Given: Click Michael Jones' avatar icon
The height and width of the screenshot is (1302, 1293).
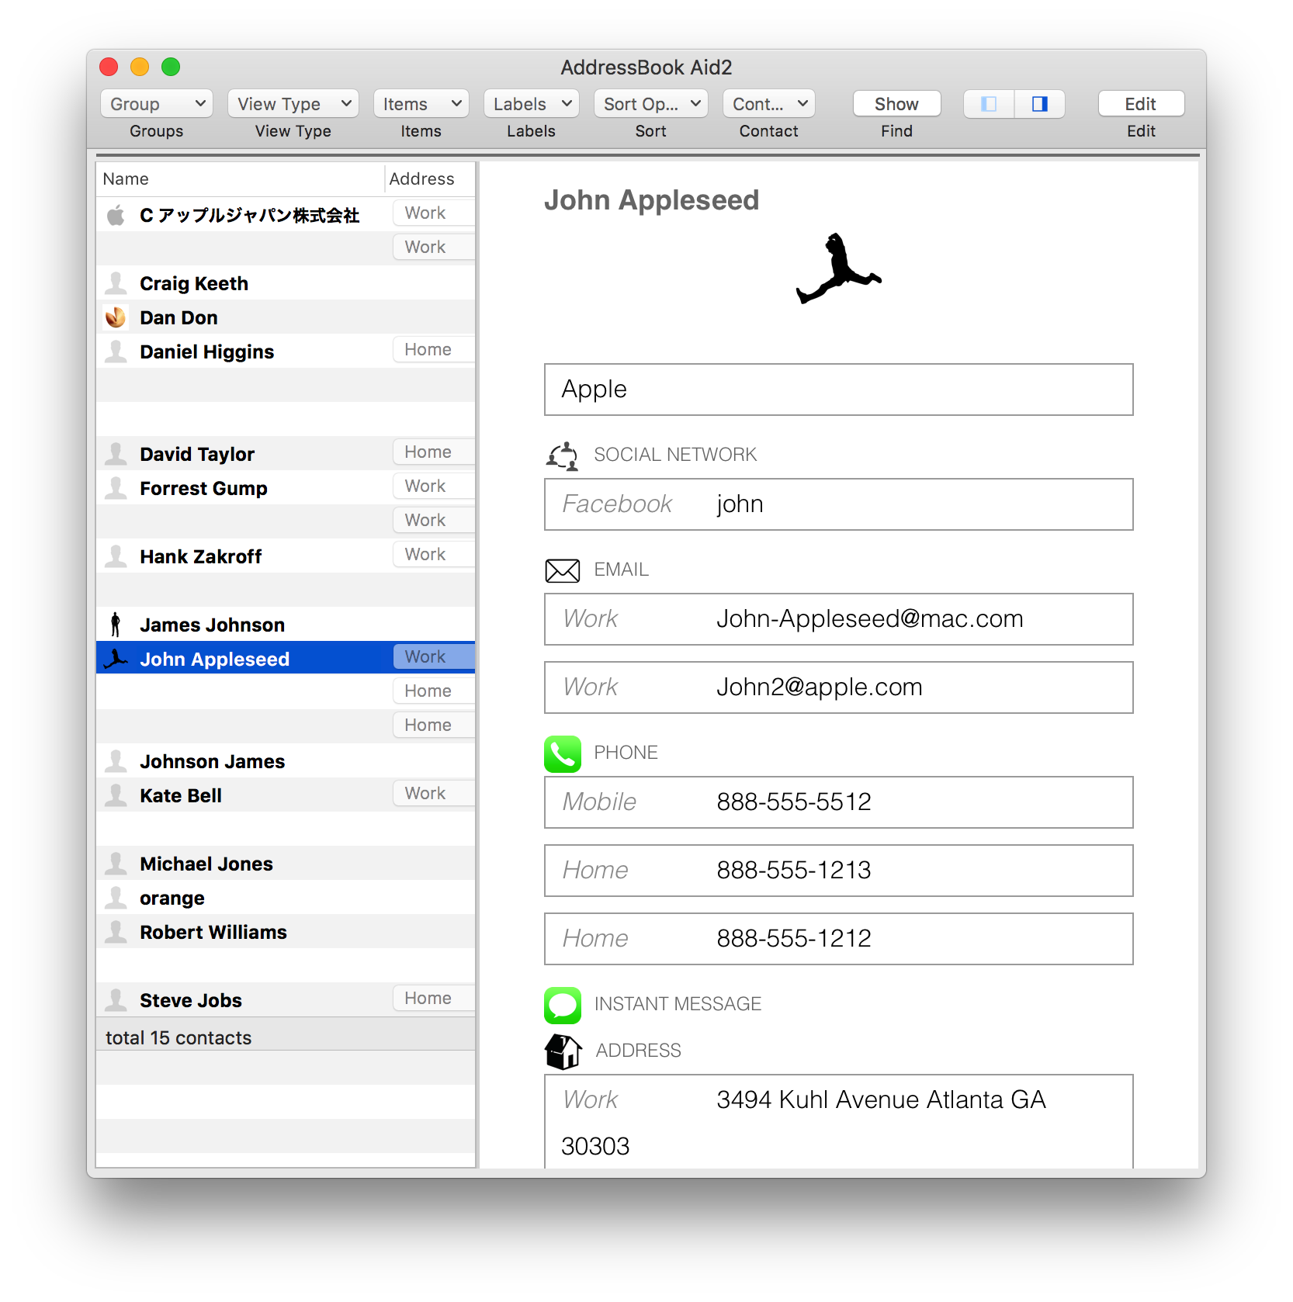Looking at the screenshot, I should point(116,864).
